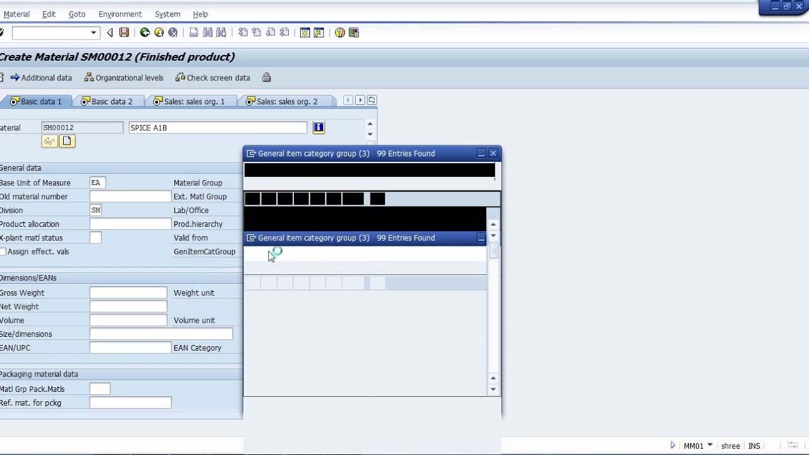Click the First Page icon
This screenshot has height=455, width=809.
(243, 32)
